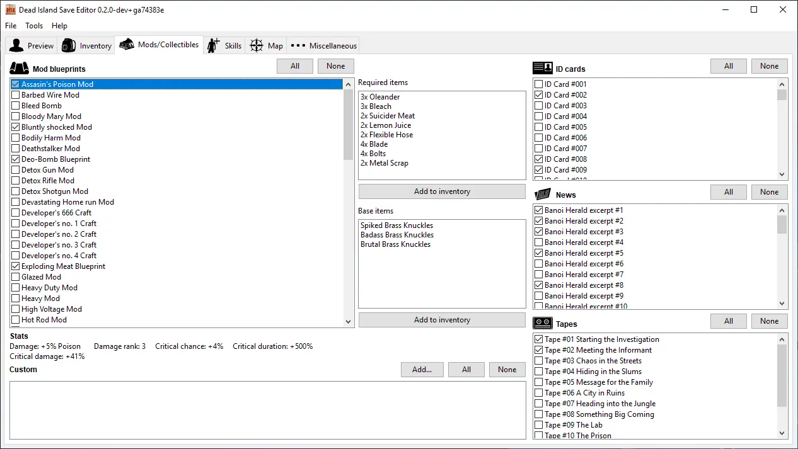
Task: Click the Map compass icon
Action: (x=257, y=45)
